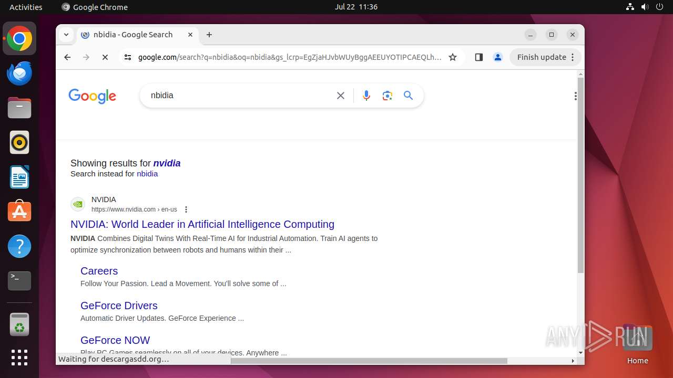The height and width of the screenshot is (378, 673).
Task: Go back to the previous page
Action: [x=67, y=57]
